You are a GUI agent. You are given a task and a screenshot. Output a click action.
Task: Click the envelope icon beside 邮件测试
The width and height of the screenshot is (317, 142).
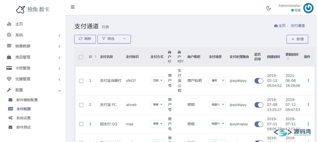(10, 127)
